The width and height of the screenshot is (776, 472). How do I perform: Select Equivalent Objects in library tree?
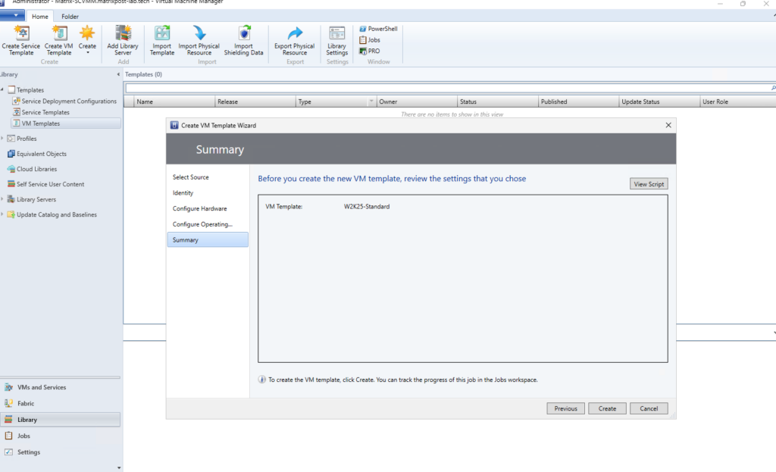tap(37, 154)
